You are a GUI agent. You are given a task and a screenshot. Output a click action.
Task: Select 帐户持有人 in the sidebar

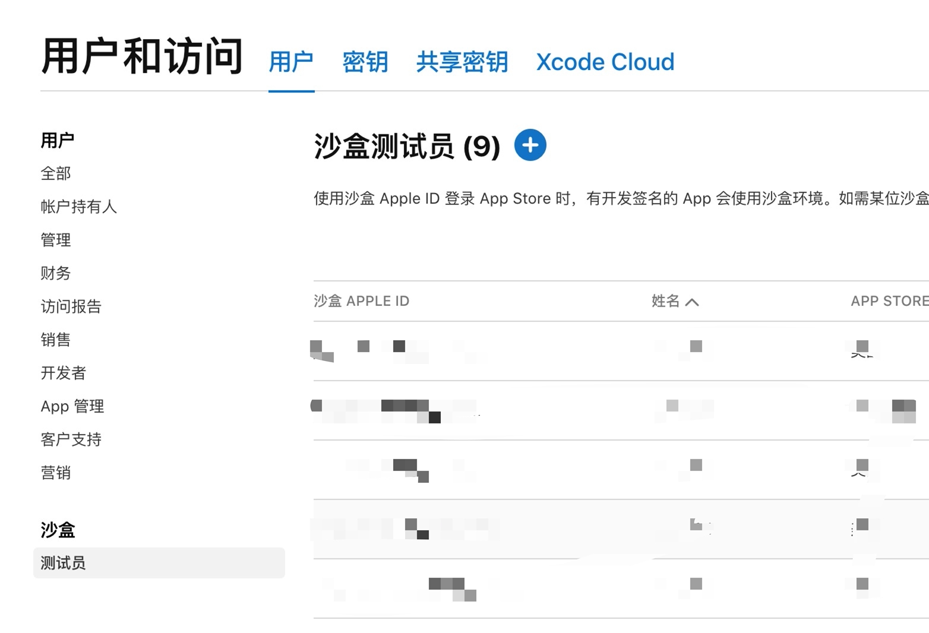coord(79,207)
